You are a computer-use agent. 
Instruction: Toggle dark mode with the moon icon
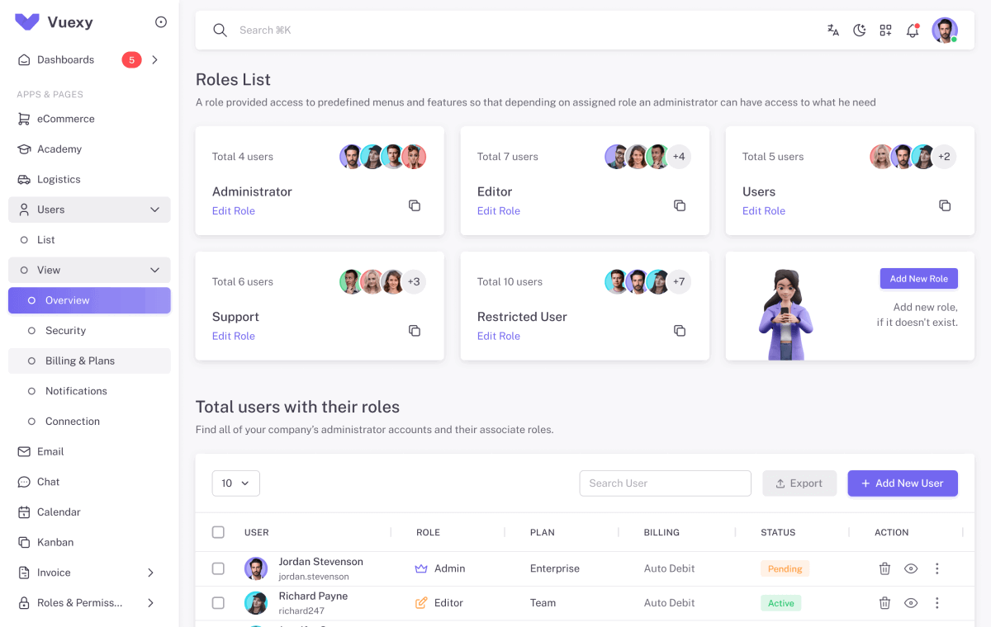(x=859, y=30)
